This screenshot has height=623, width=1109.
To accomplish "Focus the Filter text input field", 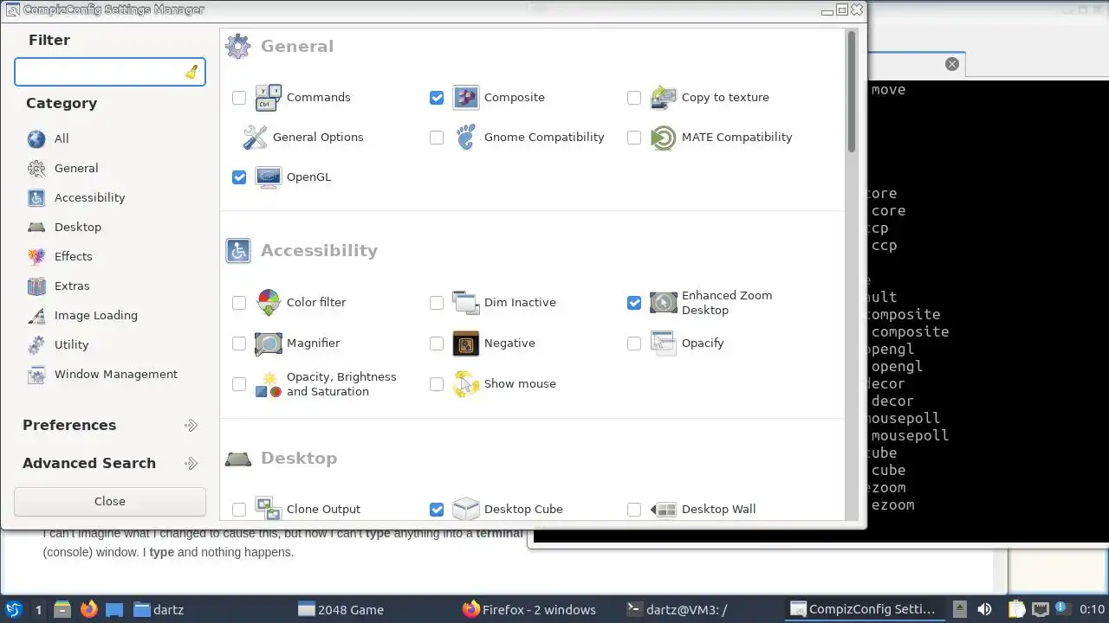I will 110,73.
